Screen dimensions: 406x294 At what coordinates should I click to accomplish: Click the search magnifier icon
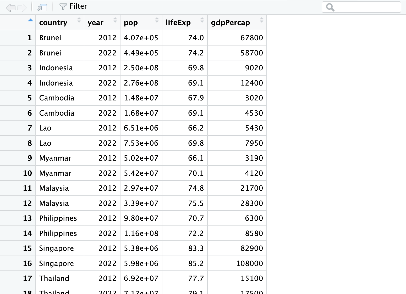(x=330, y=7)
